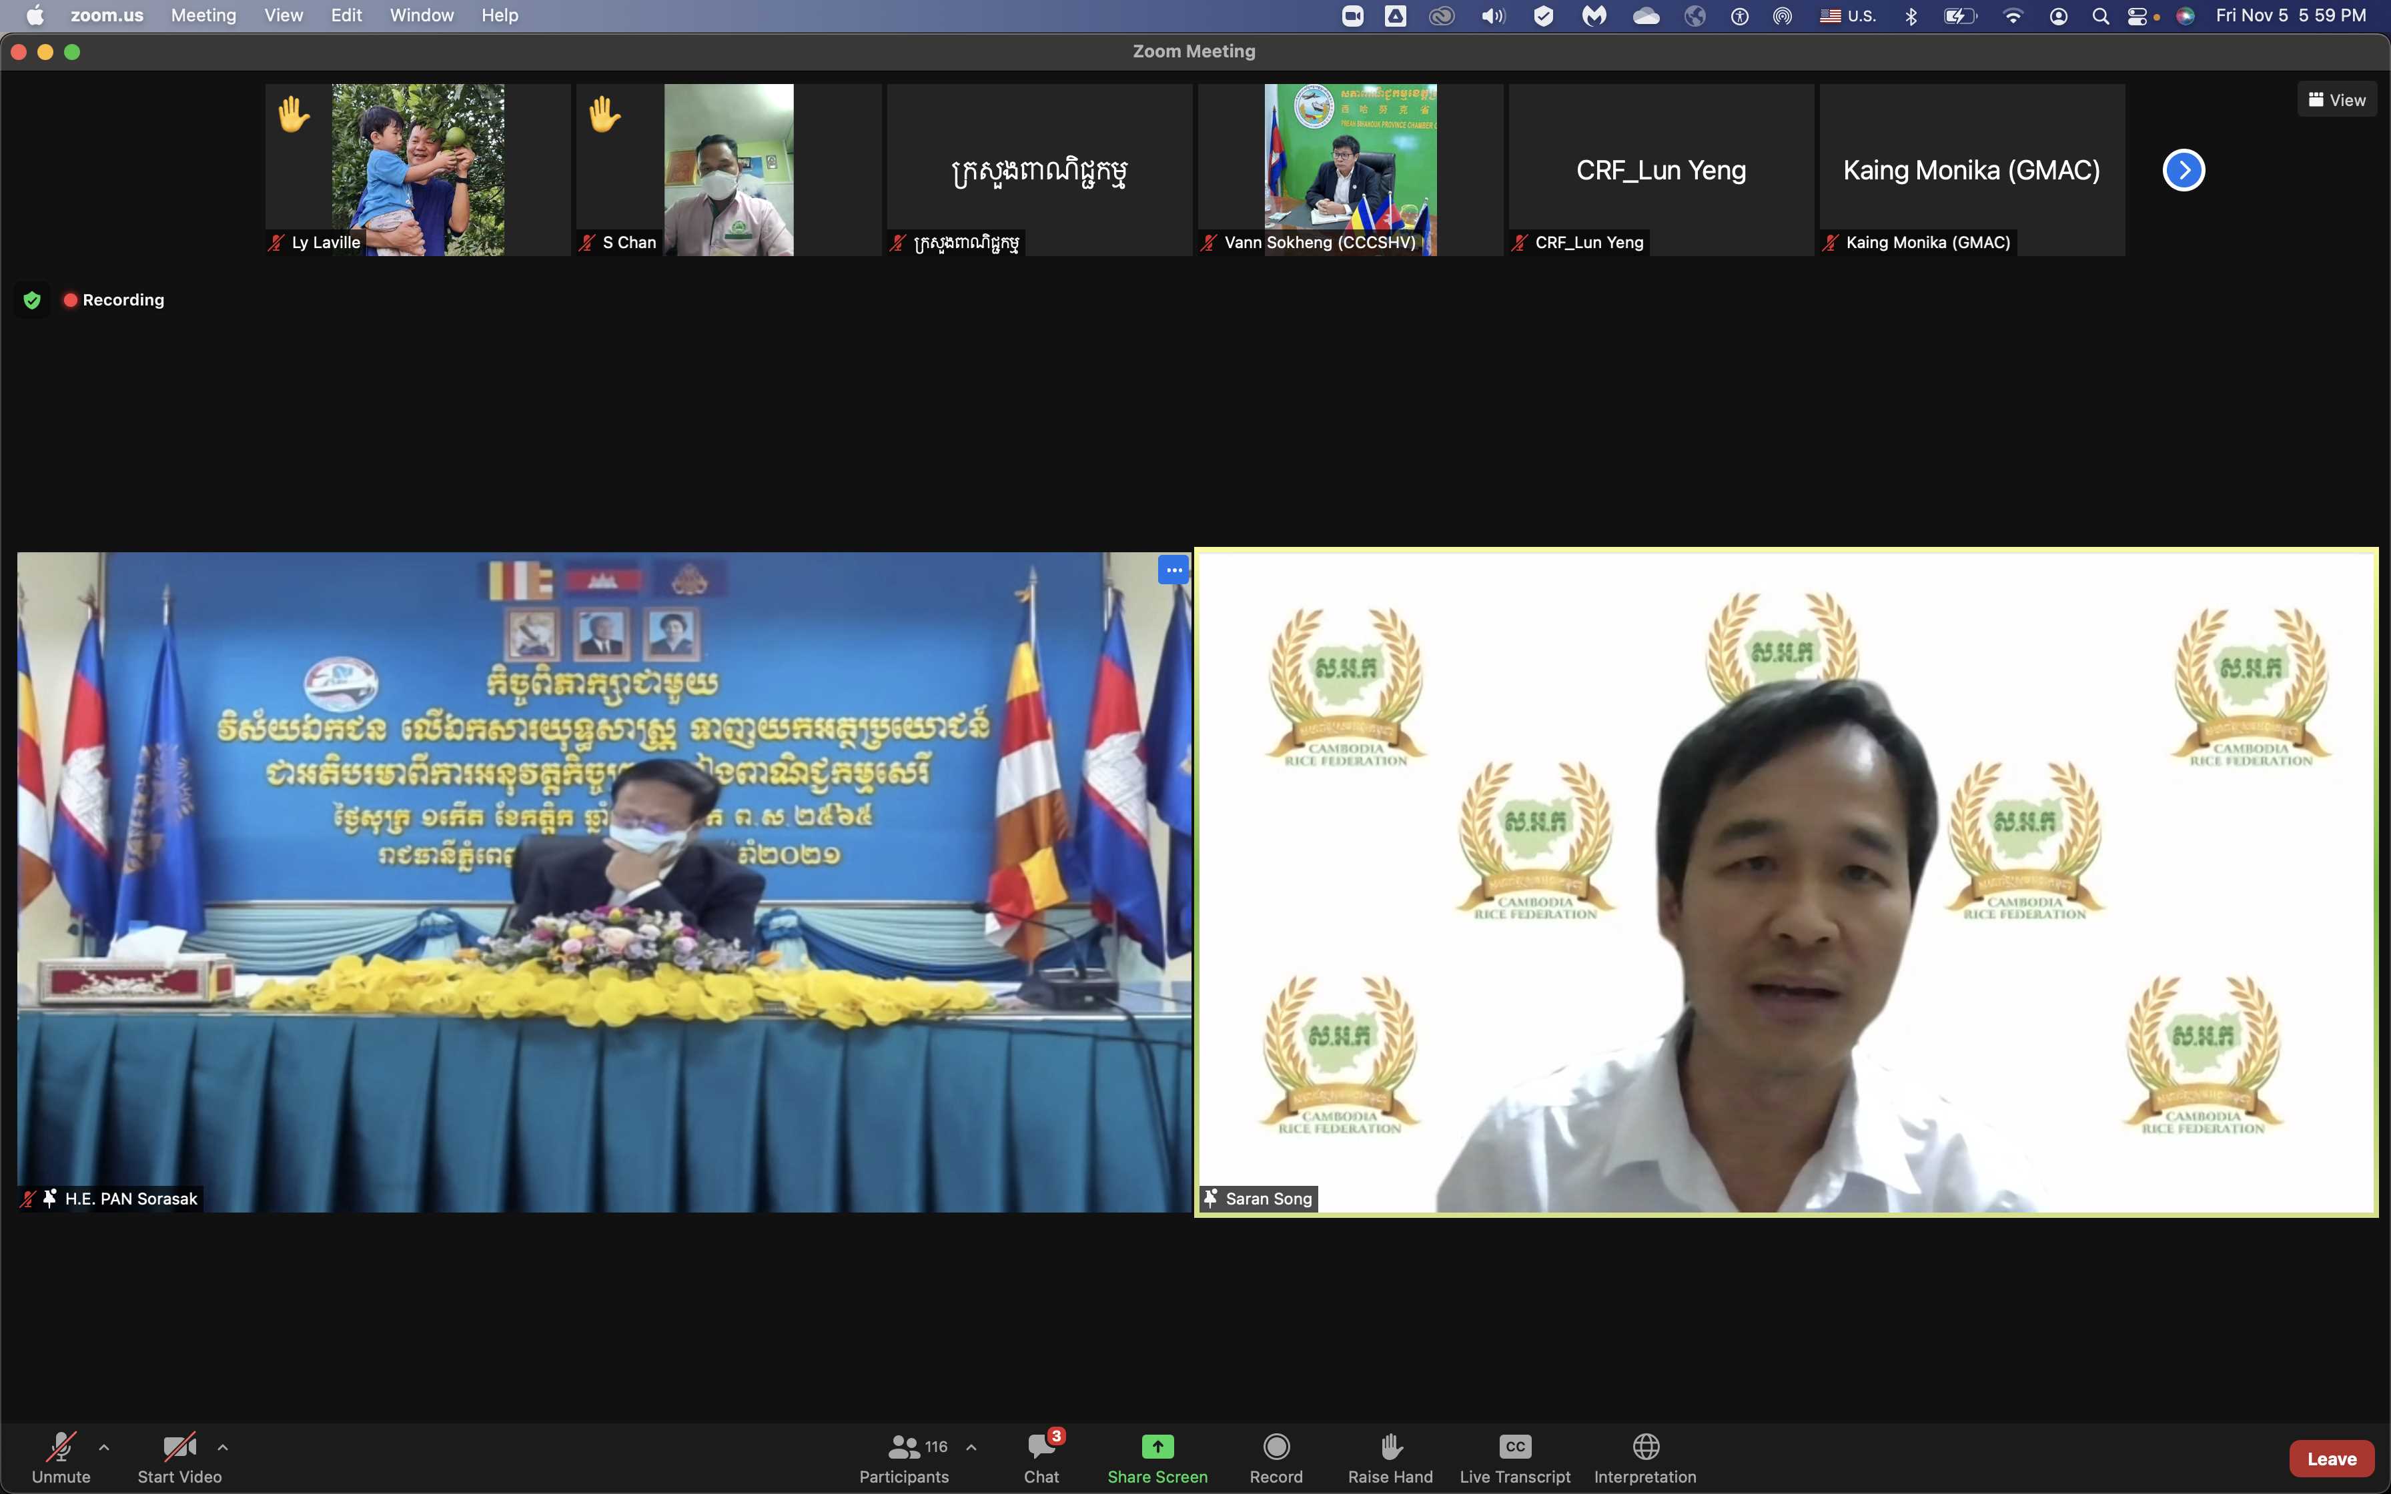The width and height of the screenshot is (2391, 1494).
Task: Click Creative Cloud menu bar icon
Action: [x=1442, y=16]
